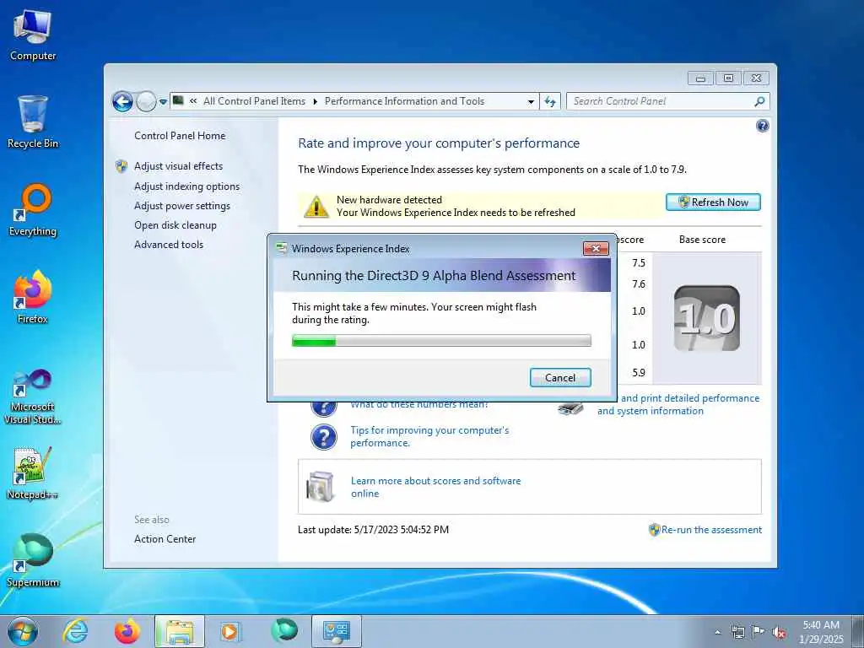This screenshot has width=864, height=648.
Task: Open disk cleanup link
Action: pos(175,224)
